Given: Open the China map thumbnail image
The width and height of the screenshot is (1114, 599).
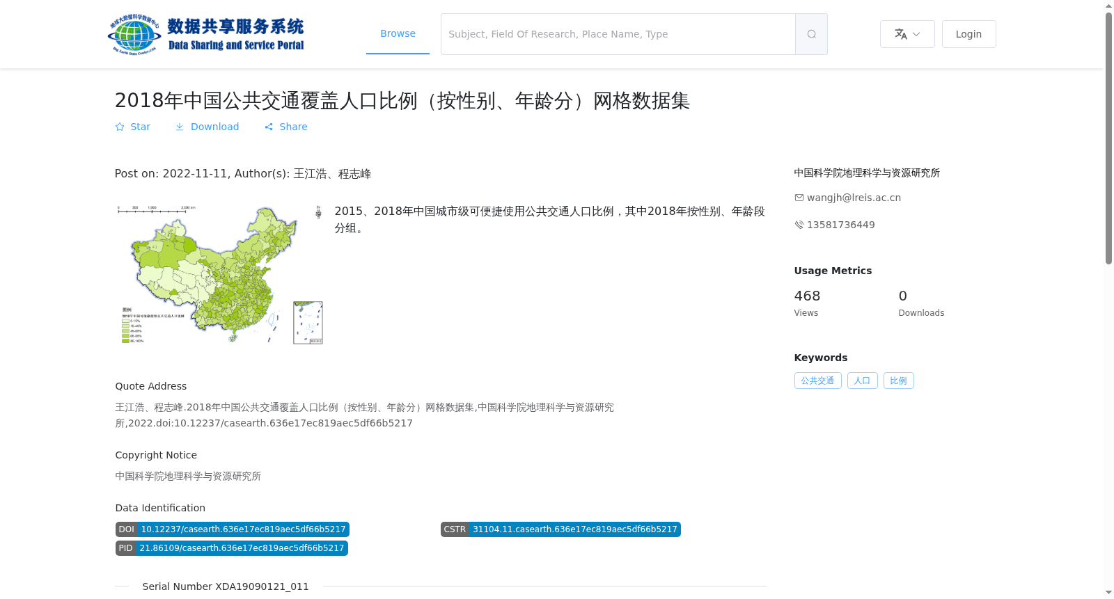Looking at the screenshot, I should pos(219,274).
